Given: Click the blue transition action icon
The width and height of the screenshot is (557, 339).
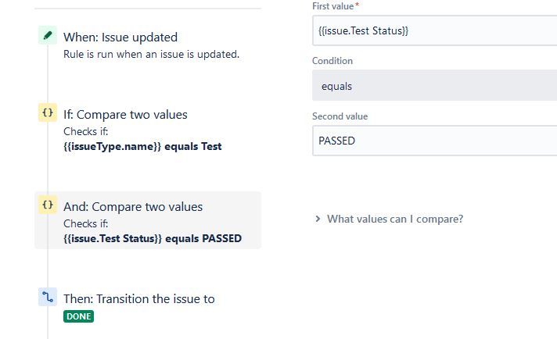Looking at the screenshot, I should 48,297.
